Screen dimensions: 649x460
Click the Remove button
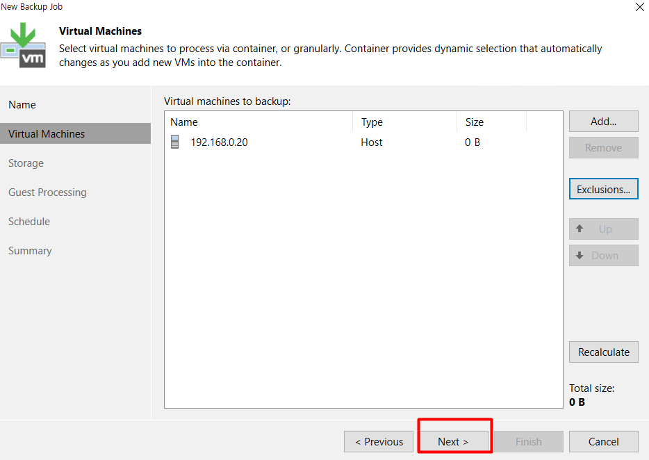603,148
